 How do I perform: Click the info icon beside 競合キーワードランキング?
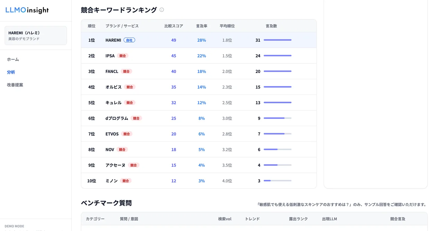(x=162, y=10)
